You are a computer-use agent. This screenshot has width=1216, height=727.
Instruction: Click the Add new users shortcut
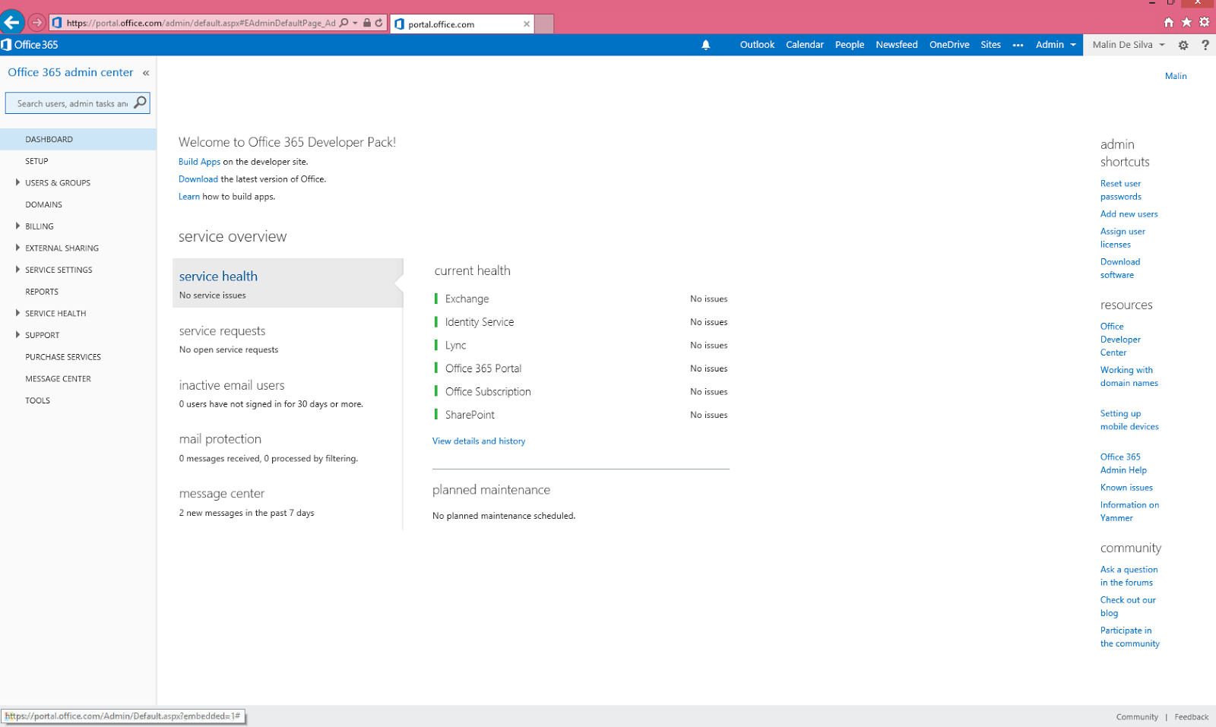point(1129,214)
